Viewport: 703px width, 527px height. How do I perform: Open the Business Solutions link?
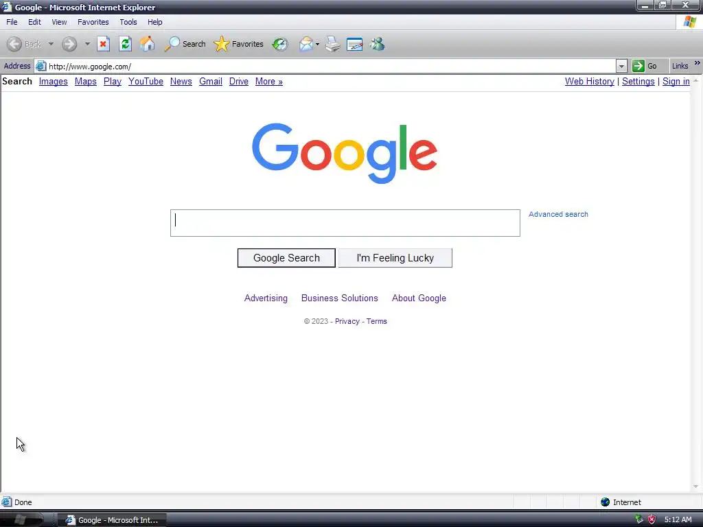pyautogui.click(x=339, y=298)
